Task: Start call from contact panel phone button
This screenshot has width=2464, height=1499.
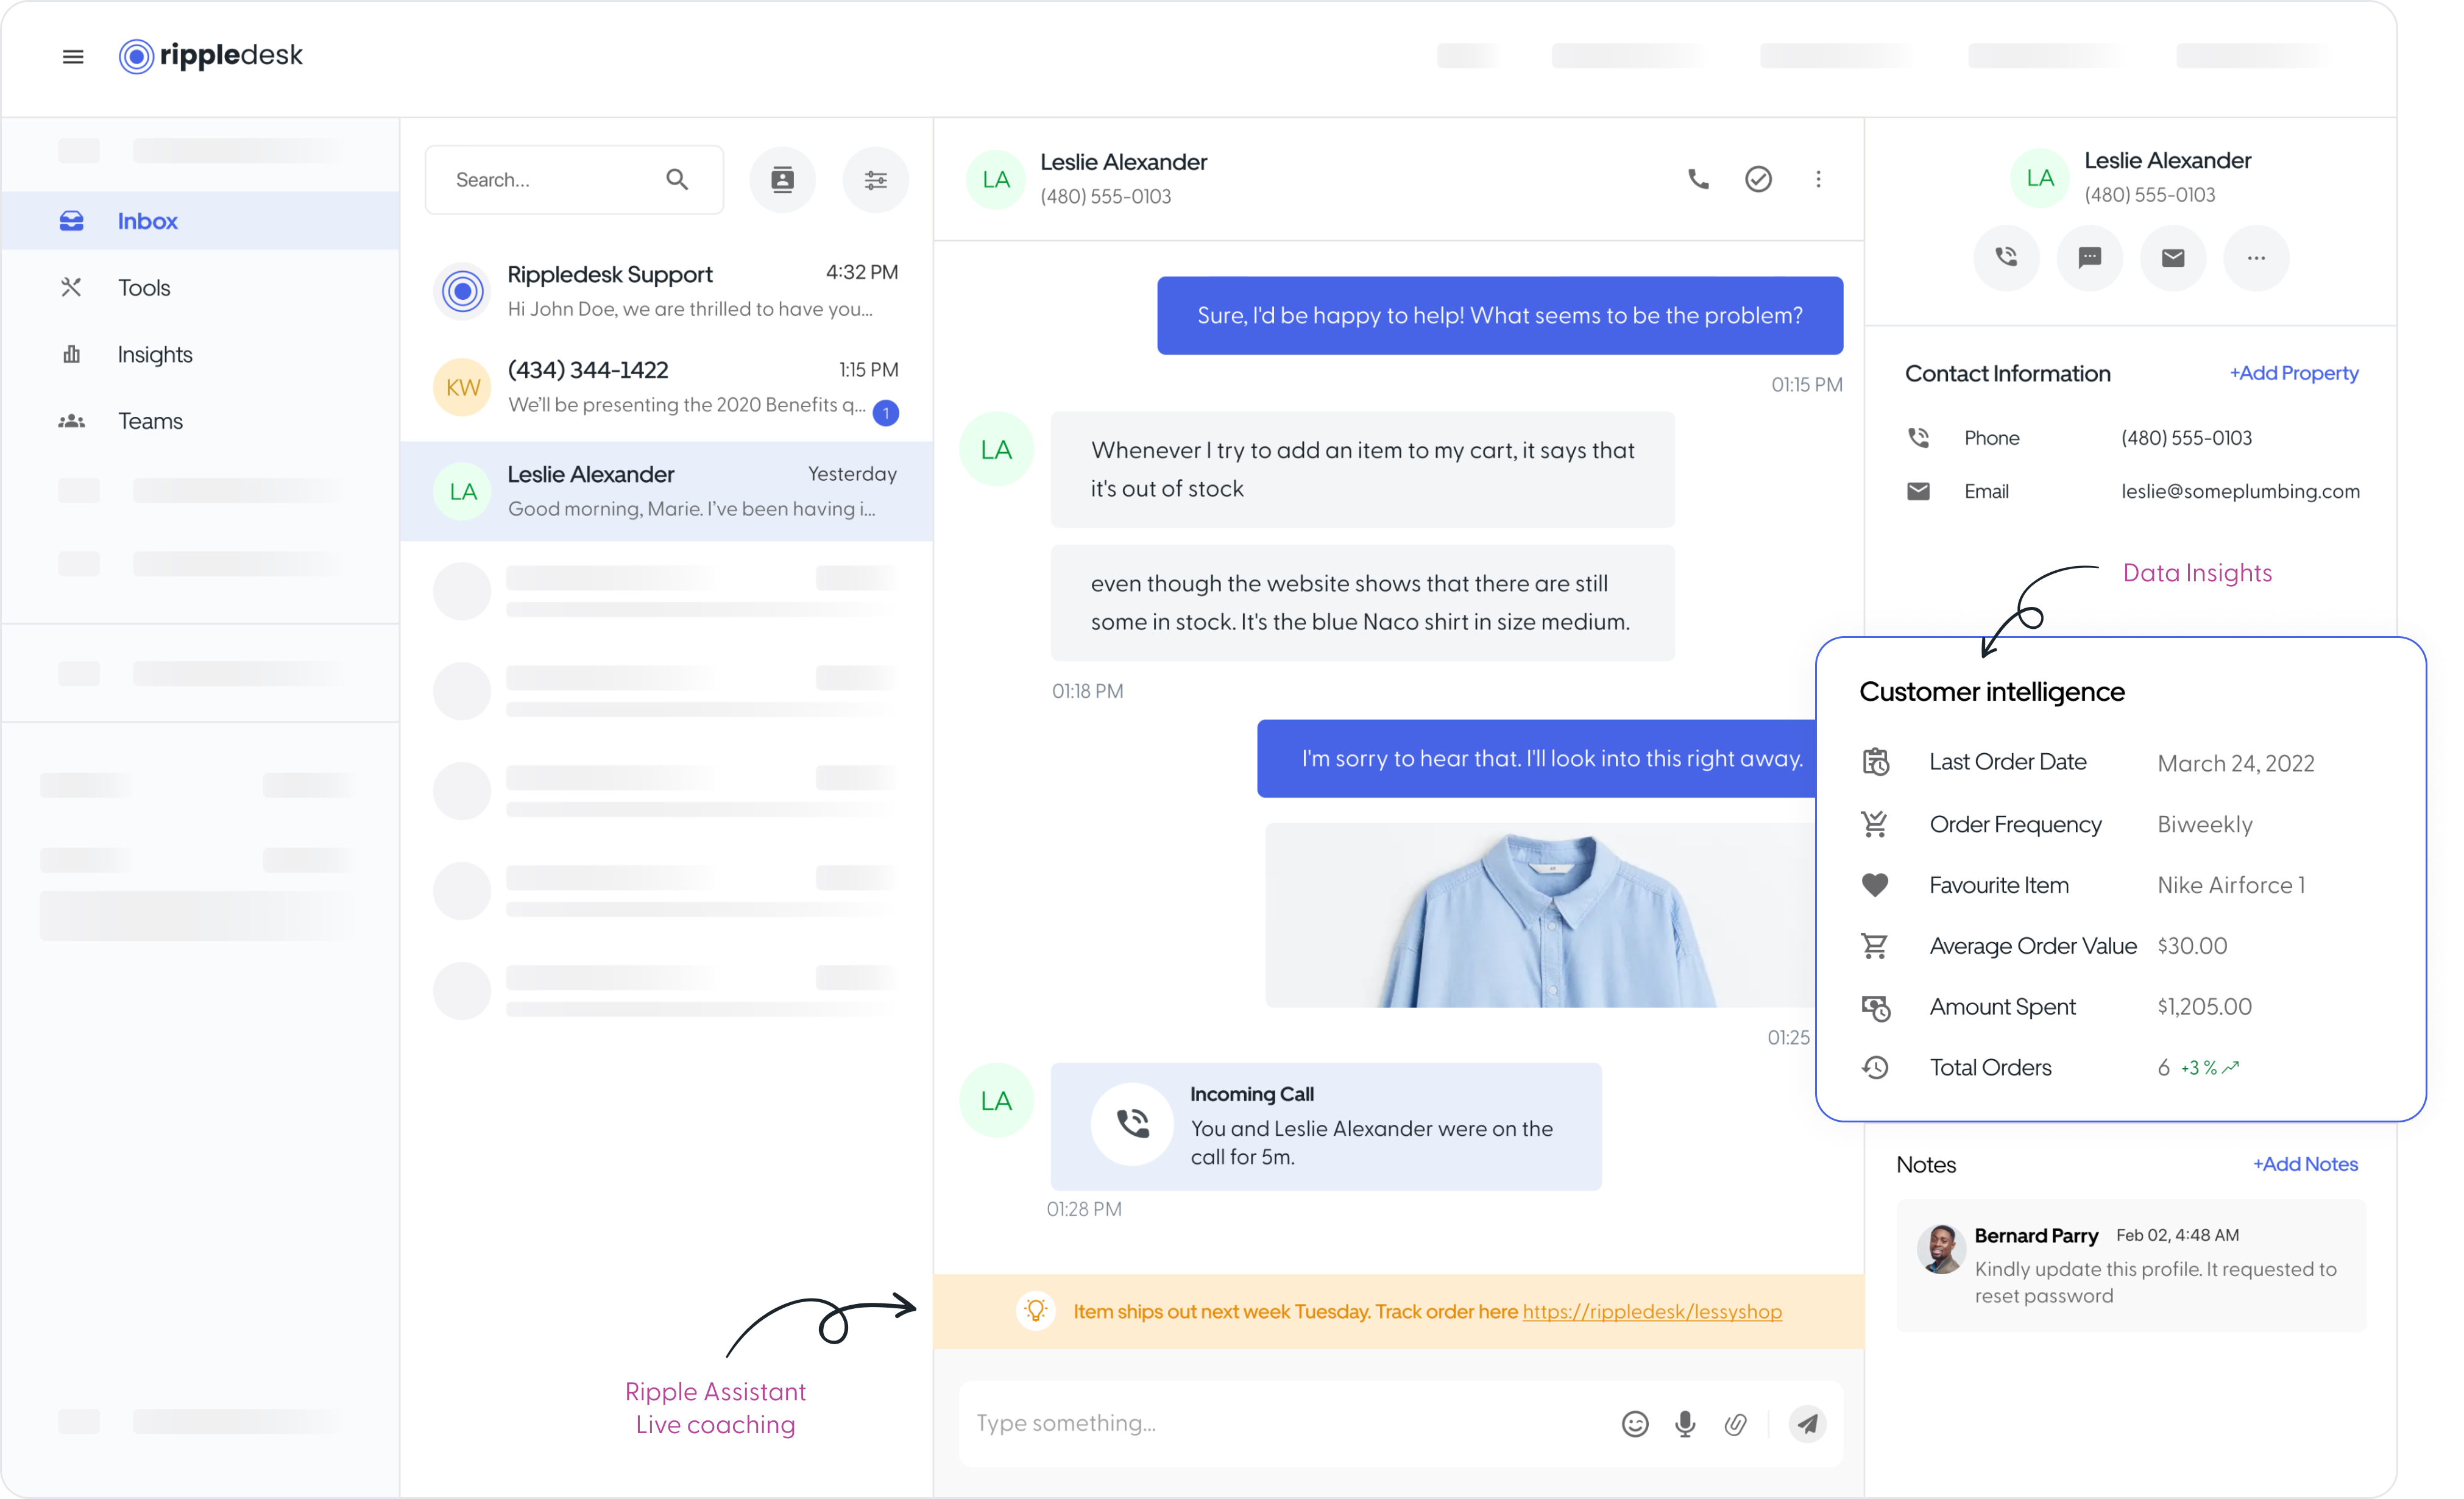Action: click(x=2006, y=258)
